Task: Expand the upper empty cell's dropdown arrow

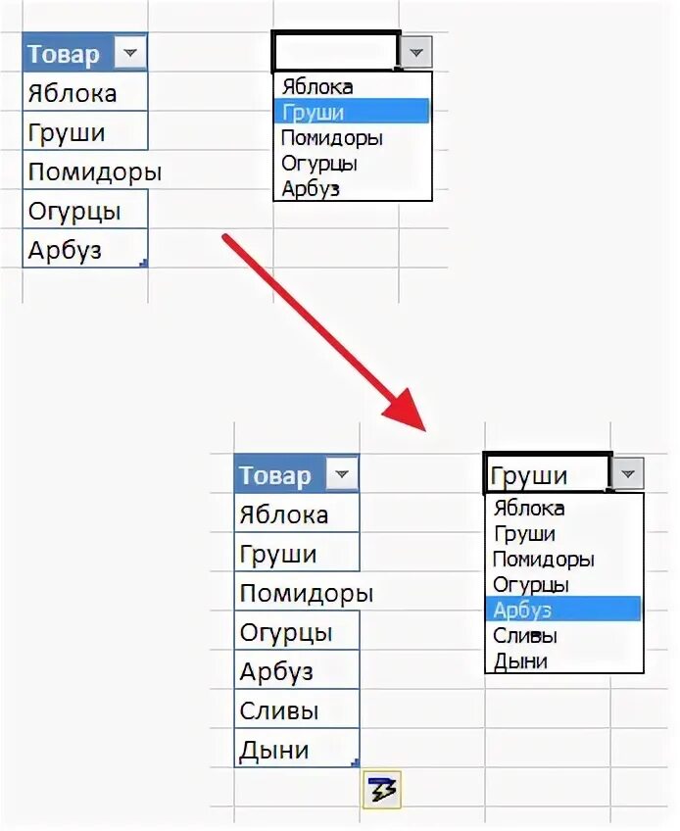Action: [416, 52]
